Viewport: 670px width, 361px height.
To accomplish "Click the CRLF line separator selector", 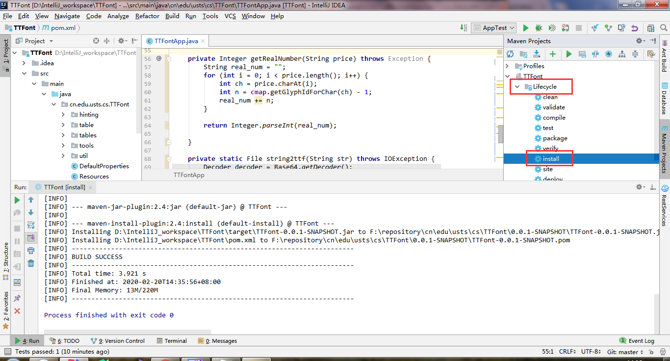I will [x=567, y=352].
